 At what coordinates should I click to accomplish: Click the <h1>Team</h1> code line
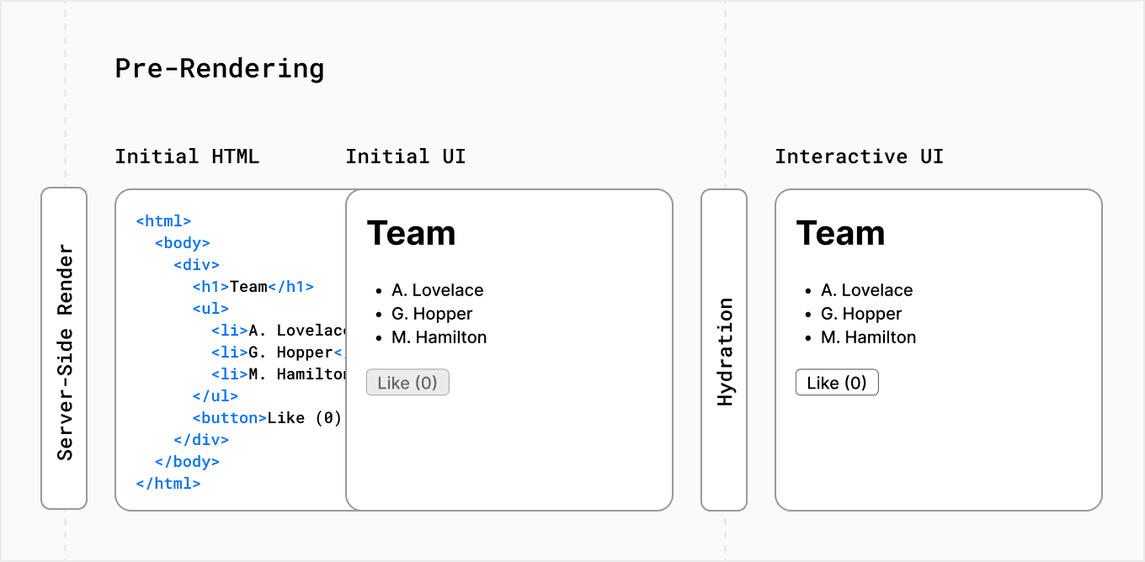[x=253, y=287]
